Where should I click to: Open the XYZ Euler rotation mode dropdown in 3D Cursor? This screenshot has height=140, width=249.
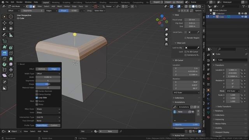(186, 93)
